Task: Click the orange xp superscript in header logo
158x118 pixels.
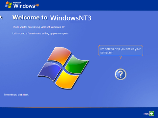Action: [x=37, y=5]
